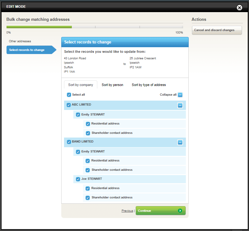Deselect Joe STEWART's checkbox

78,179
